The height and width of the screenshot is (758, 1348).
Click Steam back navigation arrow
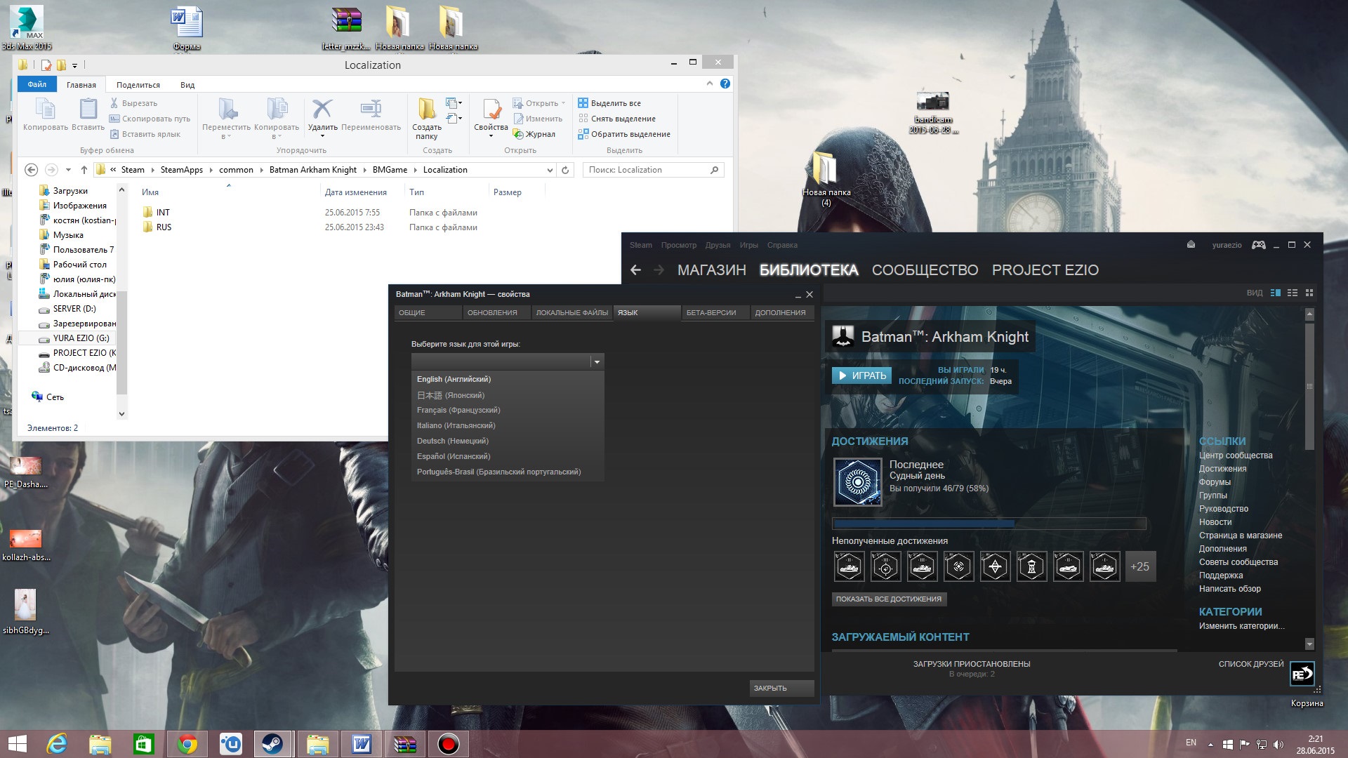(635, 270)
